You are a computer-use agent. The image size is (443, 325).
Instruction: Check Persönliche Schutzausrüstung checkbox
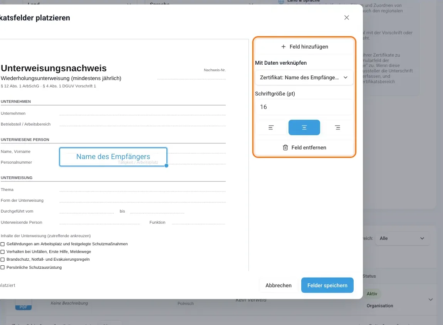(x=3, y=267)
